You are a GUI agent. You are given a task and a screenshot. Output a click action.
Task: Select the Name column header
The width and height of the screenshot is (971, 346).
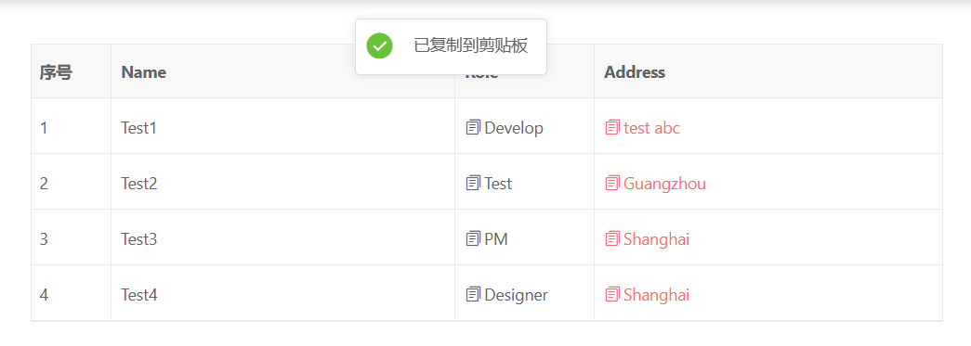point(144,72)
